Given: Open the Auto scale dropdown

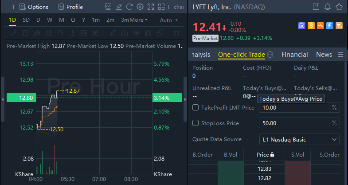Looking at the screenshot, I should pos(168,20).
